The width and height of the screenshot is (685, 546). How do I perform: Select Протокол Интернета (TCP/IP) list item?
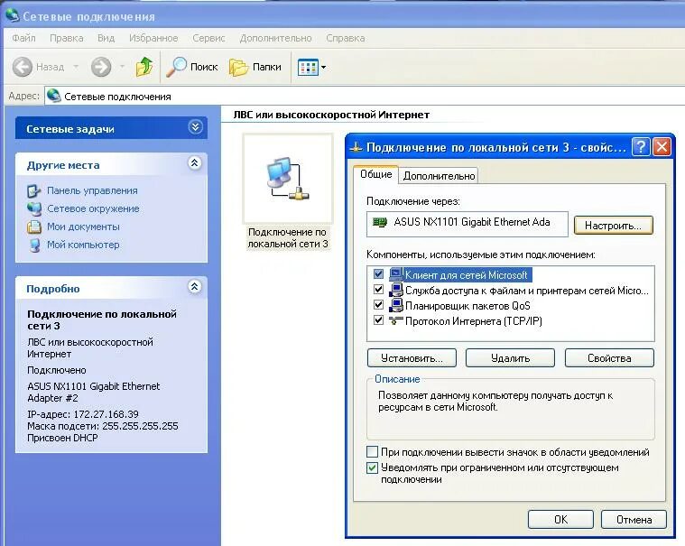click(474, 321)
